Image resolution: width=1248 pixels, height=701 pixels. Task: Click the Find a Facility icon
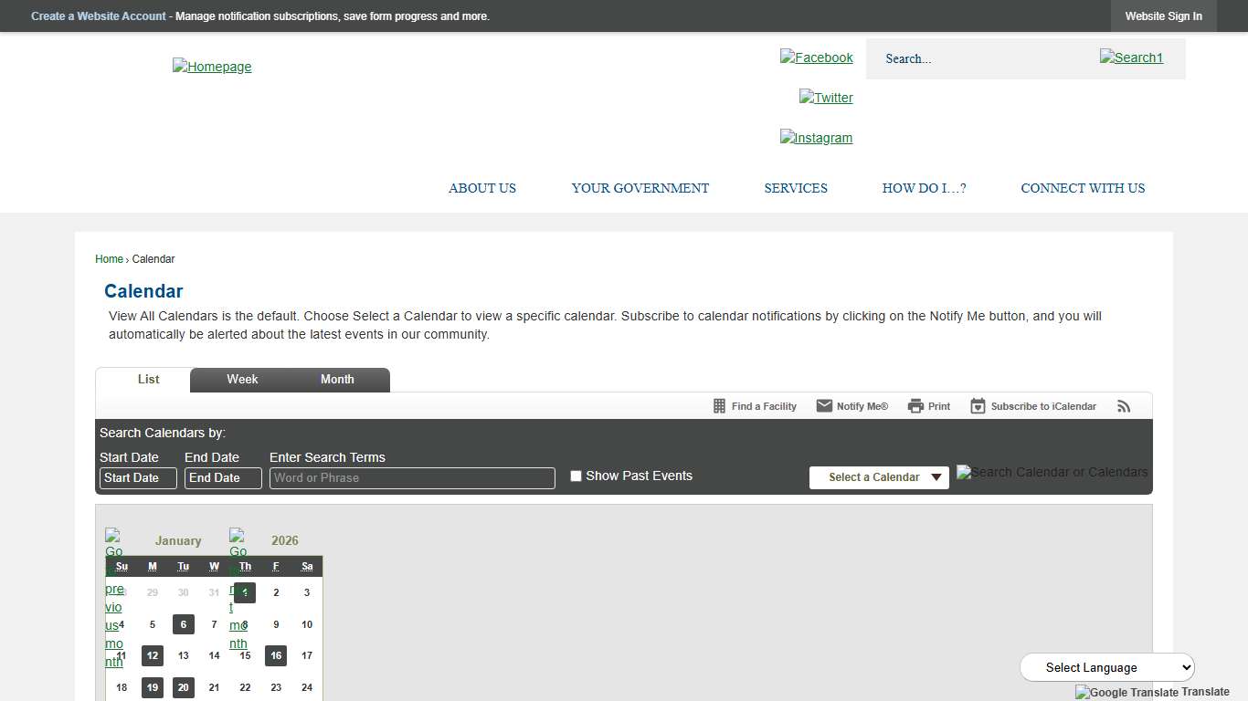coord(719,406)
